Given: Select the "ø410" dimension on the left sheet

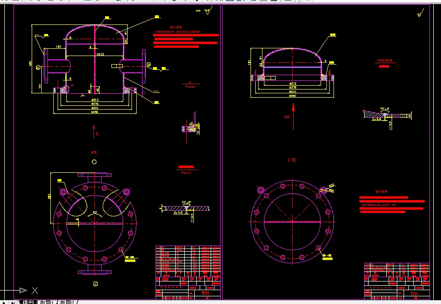Looking at the screenshot, I should (95, 108).
